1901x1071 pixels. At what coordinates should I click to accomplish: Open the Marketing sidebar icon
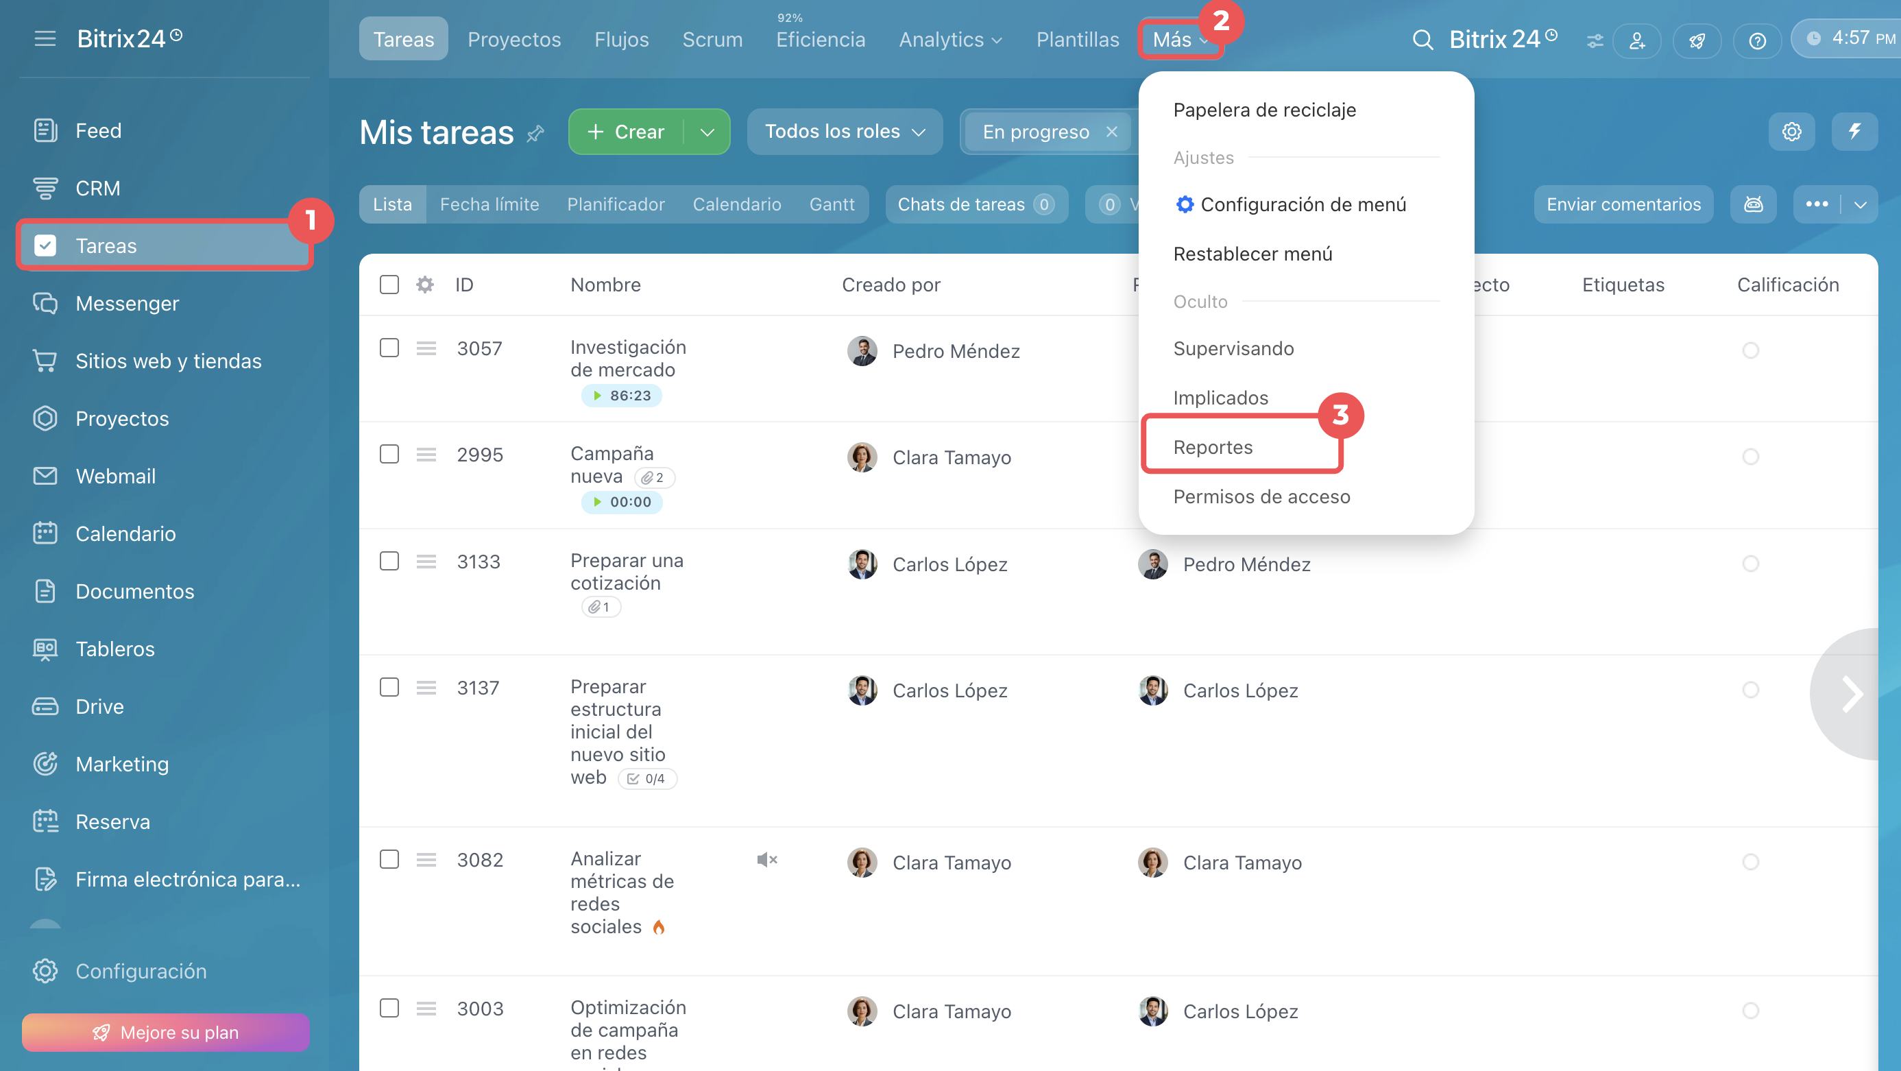click(45, 764)
